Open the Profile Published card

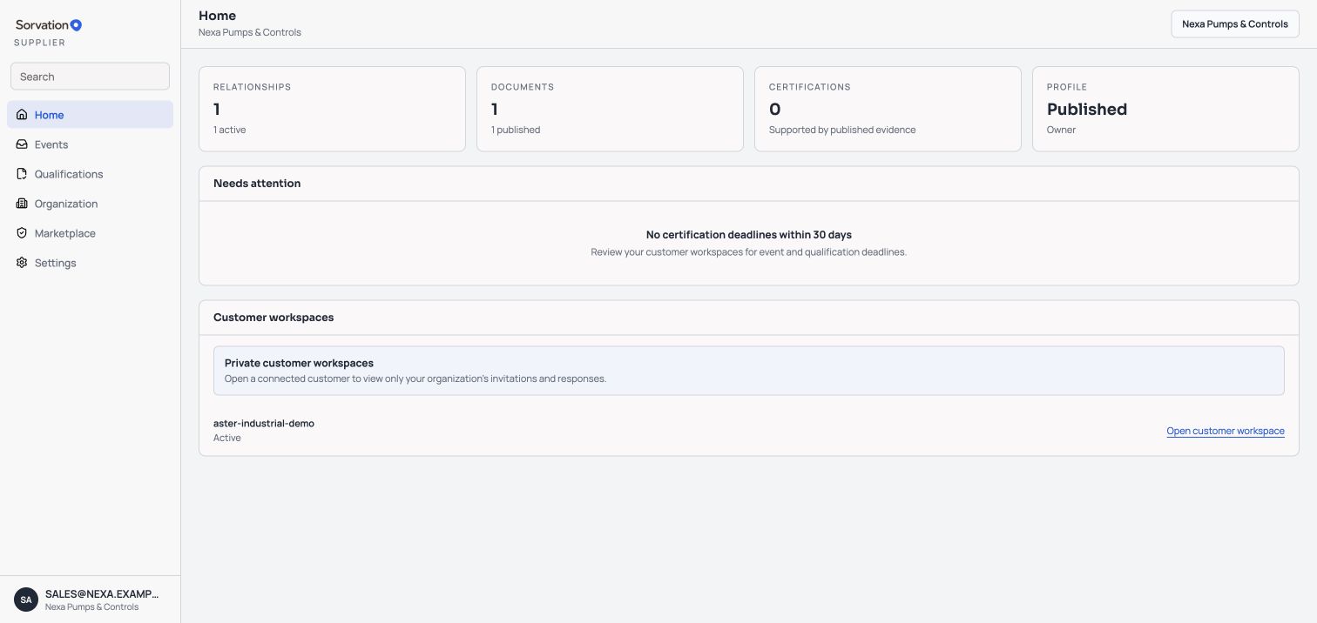(1165, 109)
